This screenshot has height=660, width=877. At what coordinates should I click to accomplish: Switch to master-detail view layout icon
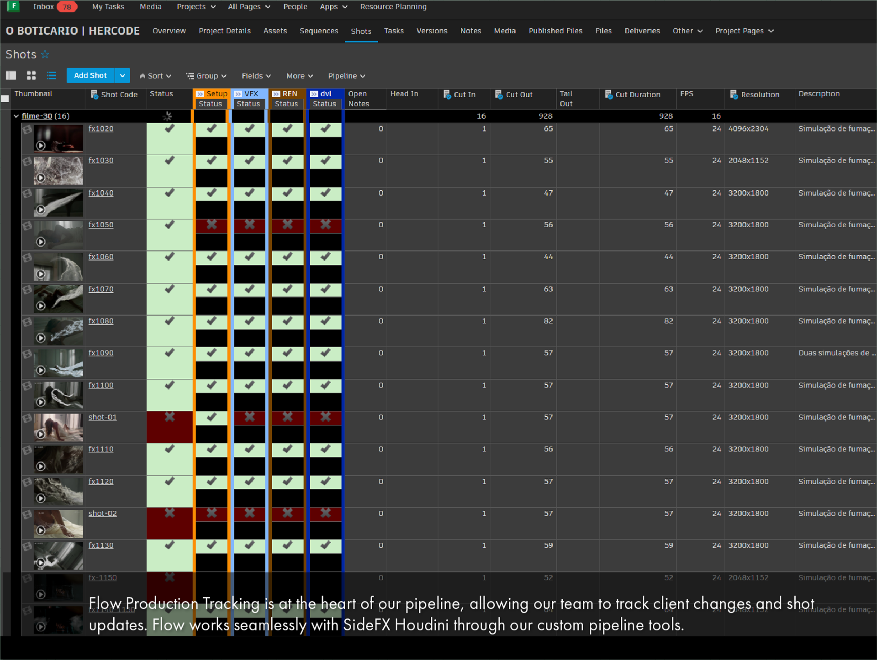pyautogui.click(x=11, y=76)
